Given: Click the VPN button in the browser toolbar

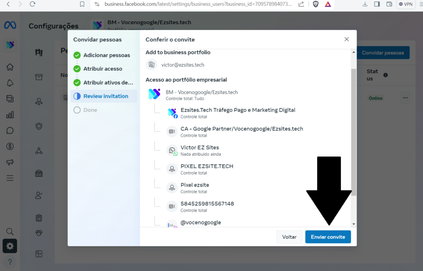Looking at the screenshot, I should pos(406,4).
